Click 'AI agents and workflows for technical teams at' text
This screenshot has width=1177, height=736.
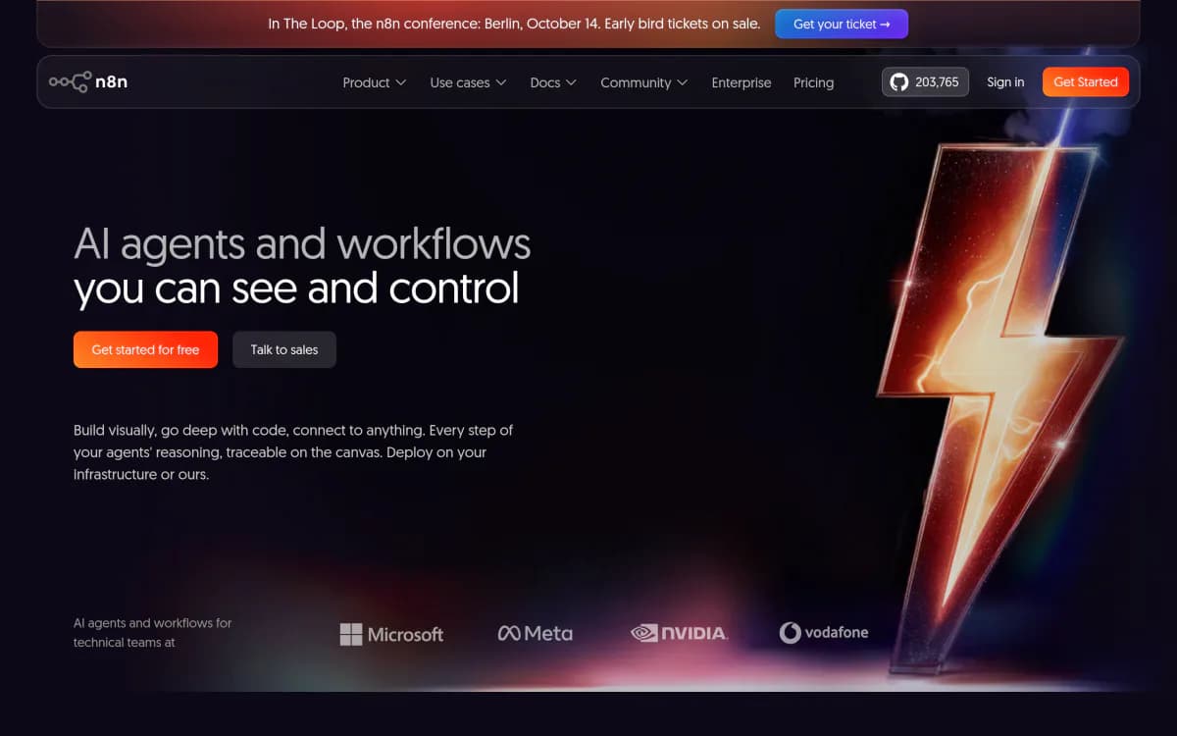click(153, 633)
